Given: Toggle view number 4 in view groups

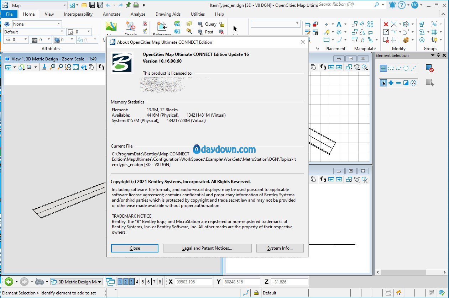Looking at the screenshot, I should 137,282.
